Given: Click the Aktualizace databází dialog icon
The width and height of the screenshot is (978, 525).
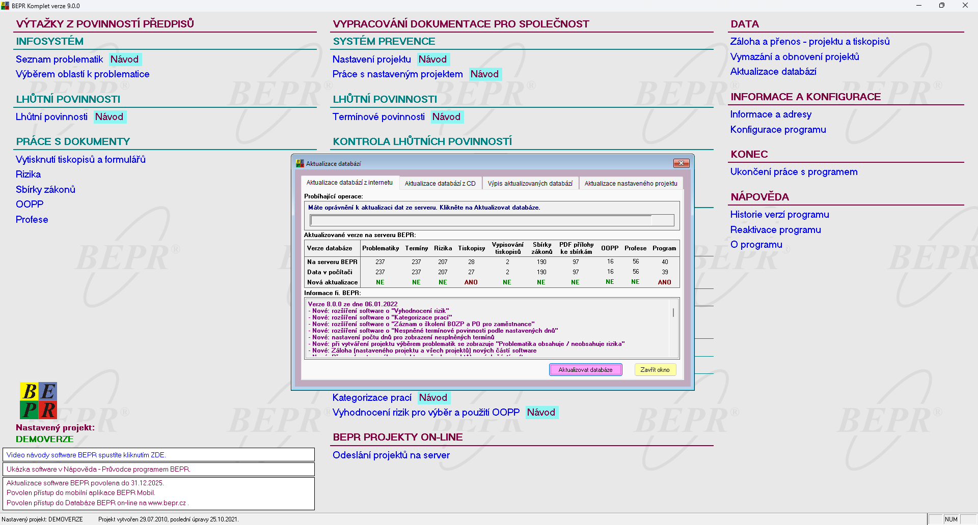Looking at the screenshot, I should point(300,163).
